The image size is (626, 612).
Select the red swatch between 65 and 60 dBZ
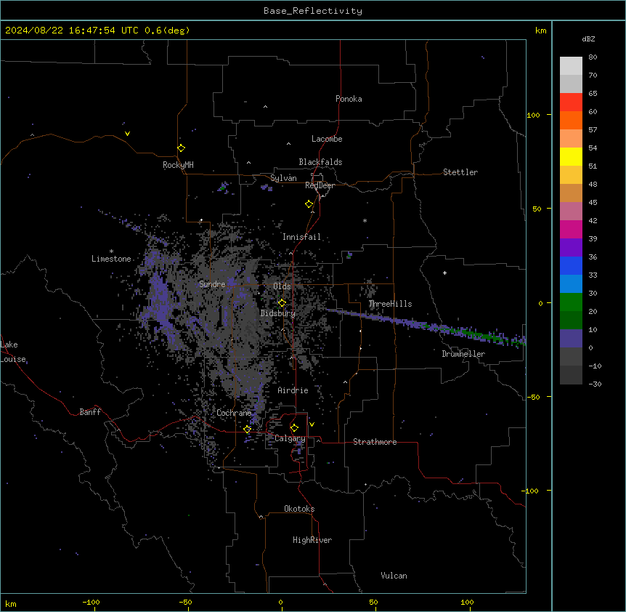click(571, 102)
